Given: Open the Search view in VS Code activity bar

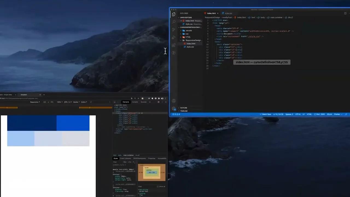Looking at the screenshot, I should 173,22.
